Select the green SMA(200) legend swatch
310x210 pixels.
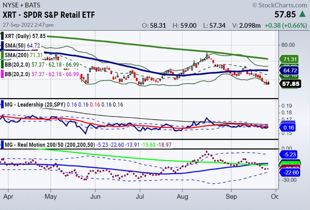coord(2,55)
